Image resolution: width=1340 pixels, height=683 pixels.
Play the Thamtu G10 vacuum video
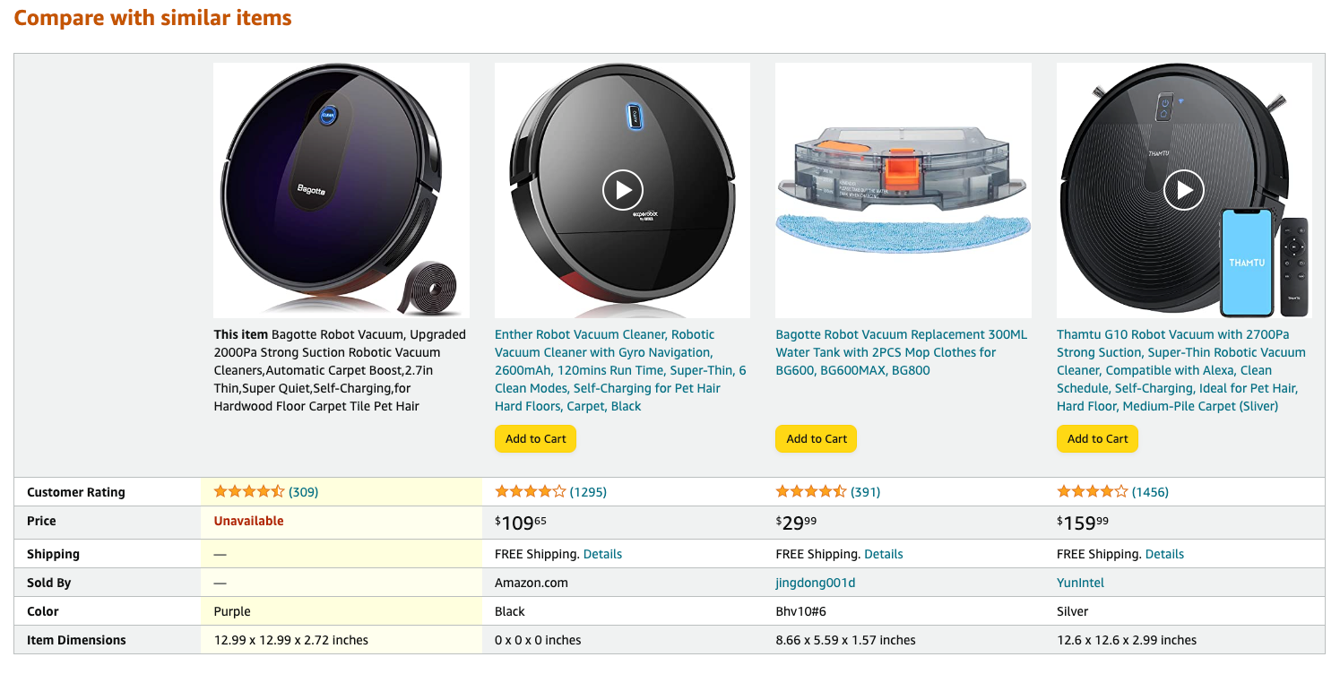(1184, 190)
